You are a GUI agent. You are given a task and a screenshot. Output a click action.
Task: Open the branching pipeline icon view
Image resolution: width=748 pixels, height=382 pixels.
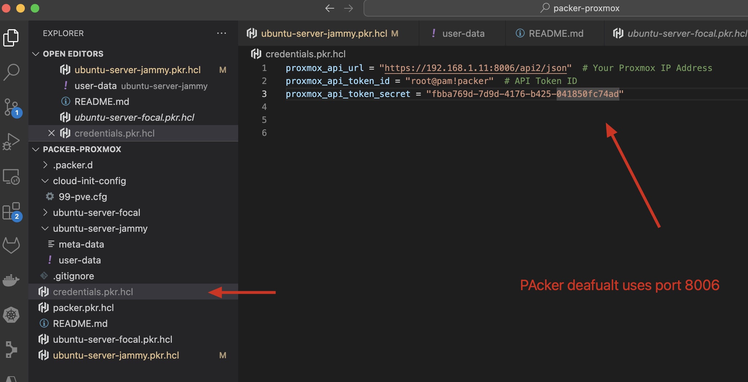point(11,349)
